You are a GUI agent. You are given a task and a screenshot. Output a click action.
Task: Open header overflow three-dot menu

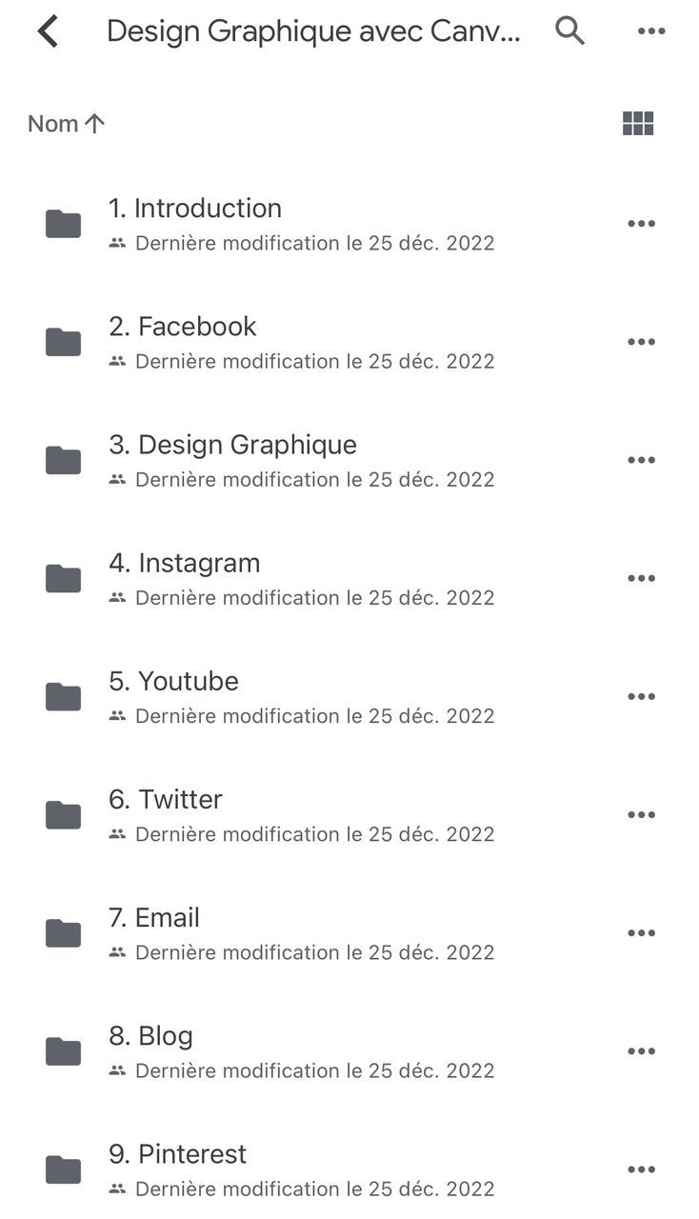click(651, 31)
